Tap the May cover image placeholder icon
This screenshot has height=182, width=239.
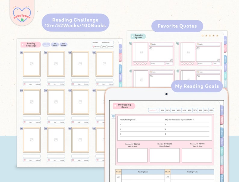click(32, 102)
